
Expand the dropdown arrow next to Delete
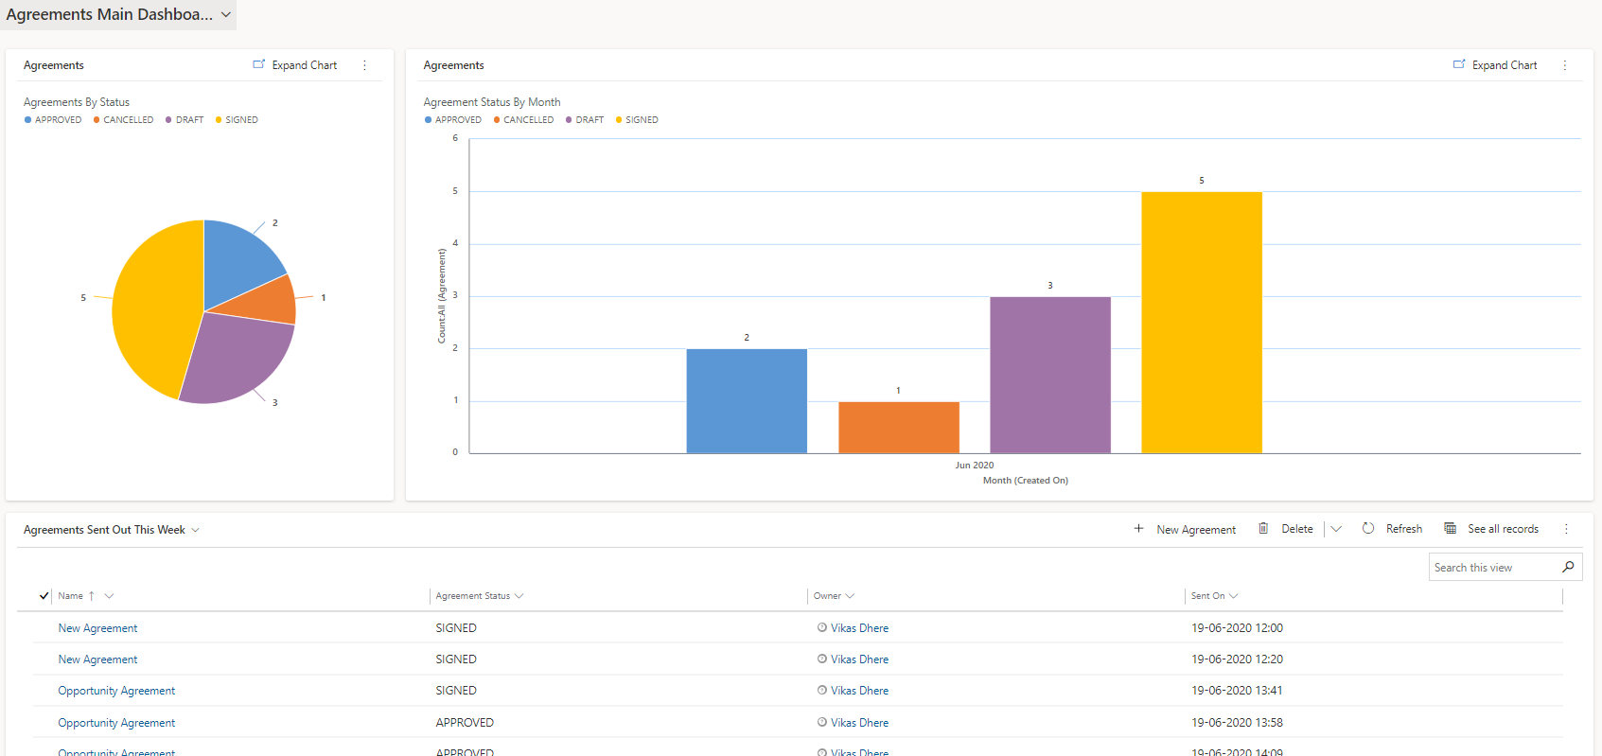click(x=1336, y=529)
